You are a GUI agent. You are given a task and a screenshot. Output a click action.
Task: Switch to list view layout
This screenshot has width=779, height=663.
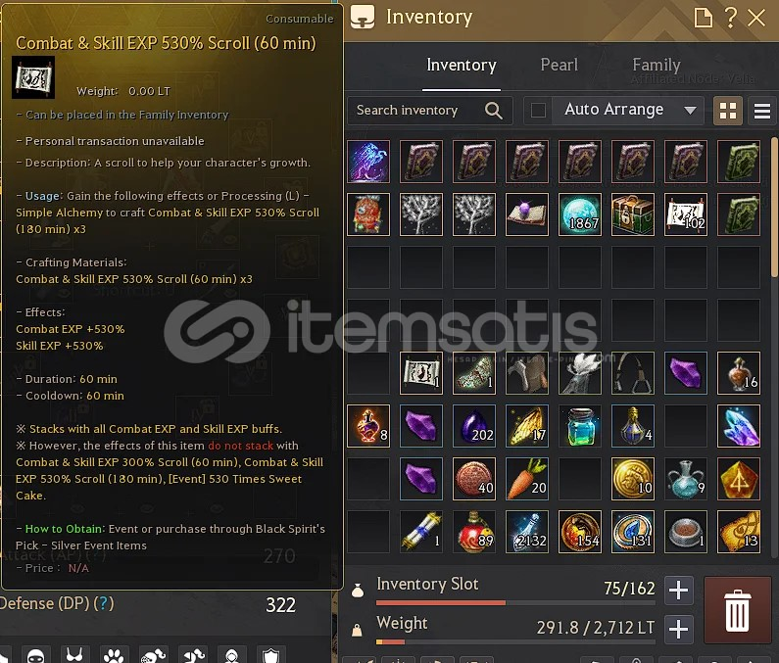tap(762, 111)
